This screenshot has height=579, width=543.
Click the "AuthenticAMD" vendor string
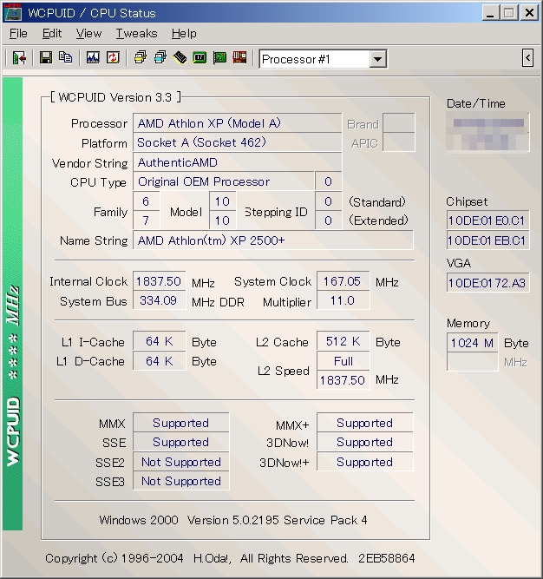[178, 162]
